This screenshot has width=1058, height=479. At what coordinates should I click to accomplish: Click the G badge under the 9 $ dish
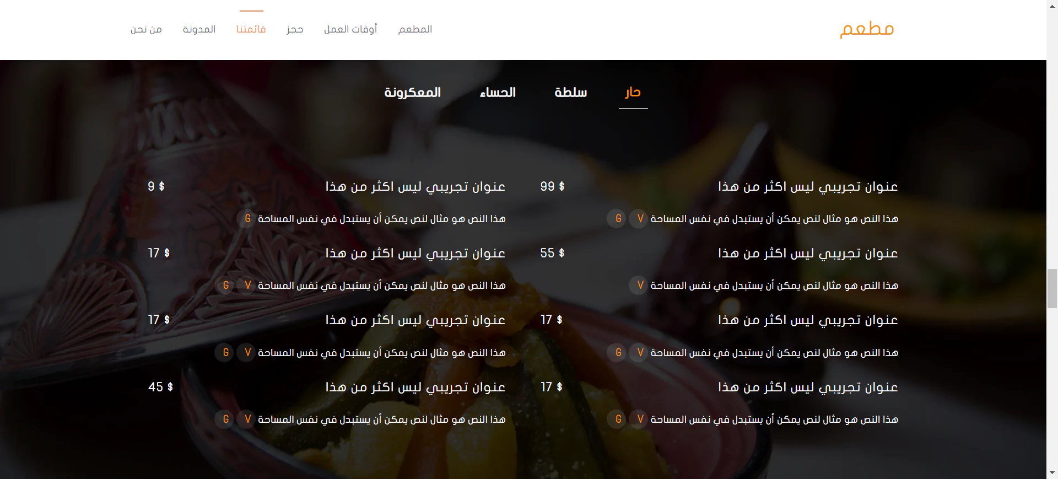point(247,219)
